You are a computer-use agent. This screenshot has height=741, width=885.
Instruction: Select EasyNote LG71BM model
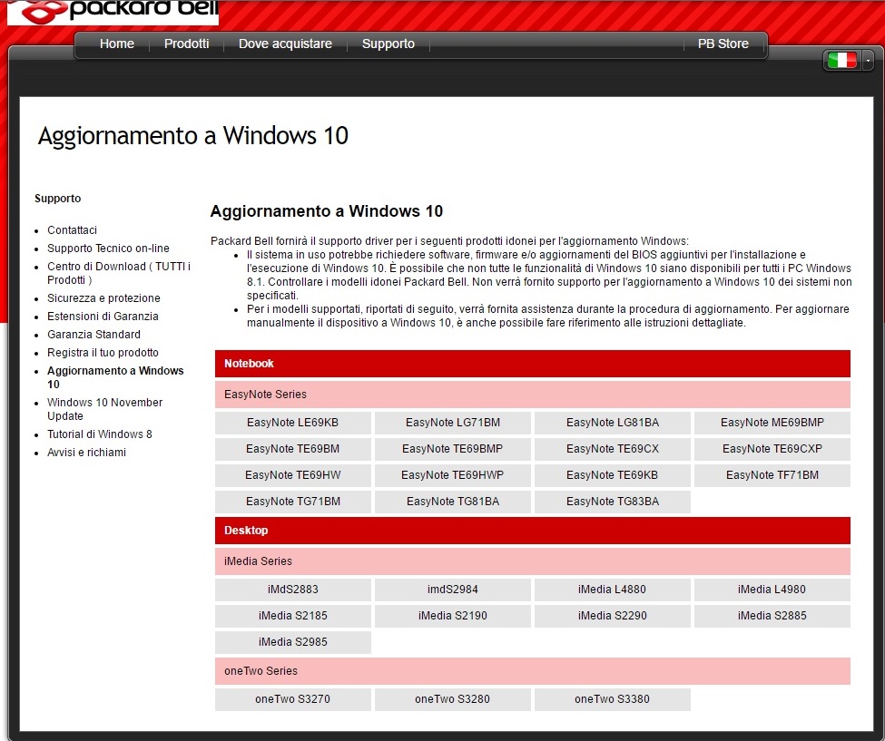pyautogui.click(x=453, y=423)
